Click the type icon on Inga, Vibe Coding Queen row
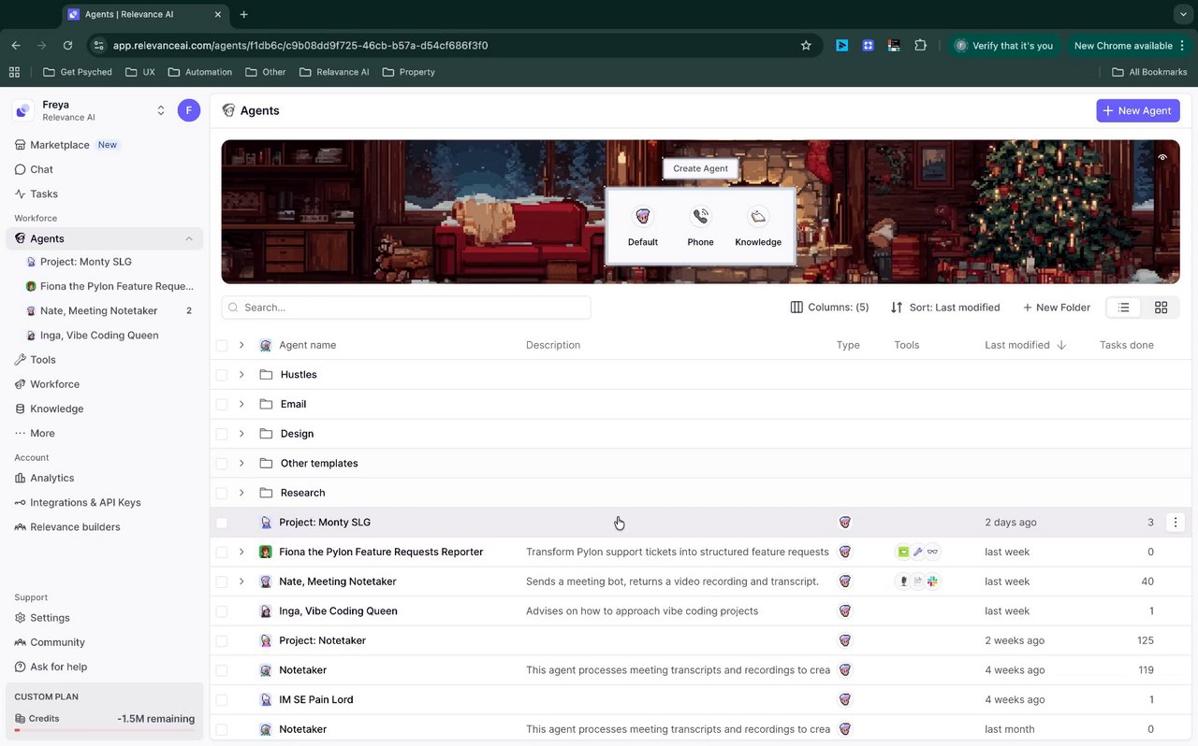Image resolution: width=1198 pixels, height=746 pixels. pos(845,611)
